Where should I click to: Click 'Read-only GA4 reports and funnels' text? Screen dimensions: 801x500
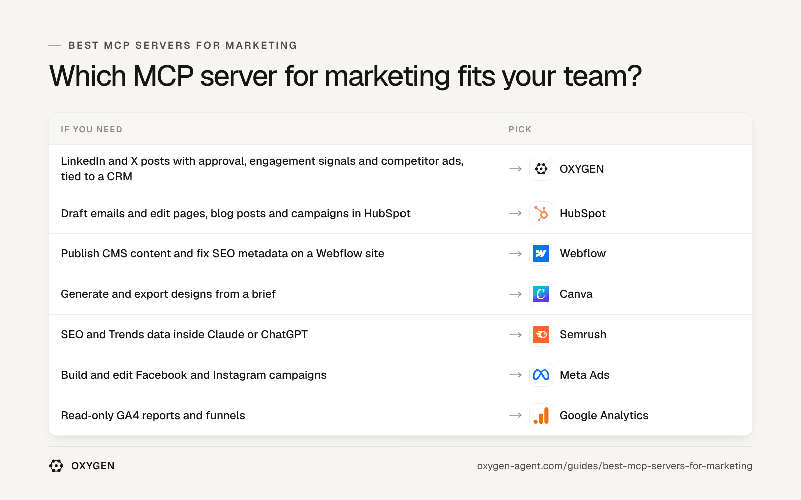[x=153, y=415]
